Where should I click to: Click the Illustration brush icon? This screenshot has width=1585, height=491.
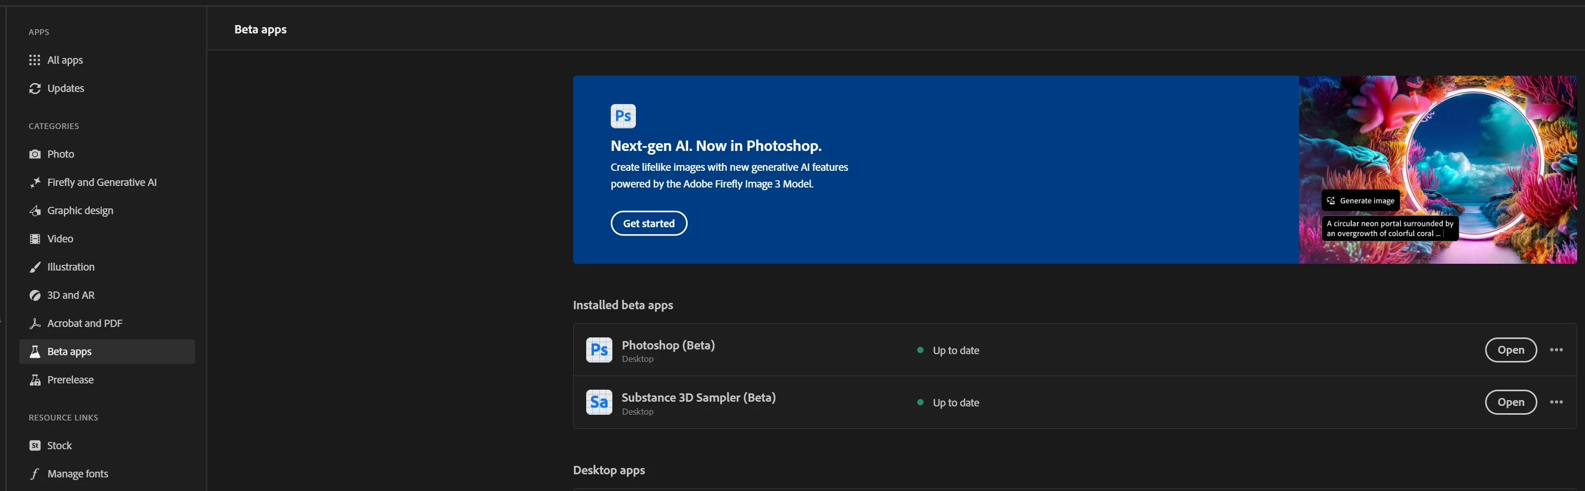coord(35,267)
